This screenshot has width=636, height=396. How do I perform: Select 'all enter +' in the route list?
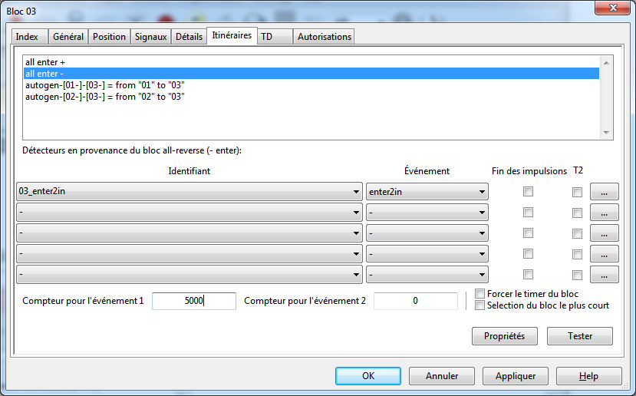42,62
